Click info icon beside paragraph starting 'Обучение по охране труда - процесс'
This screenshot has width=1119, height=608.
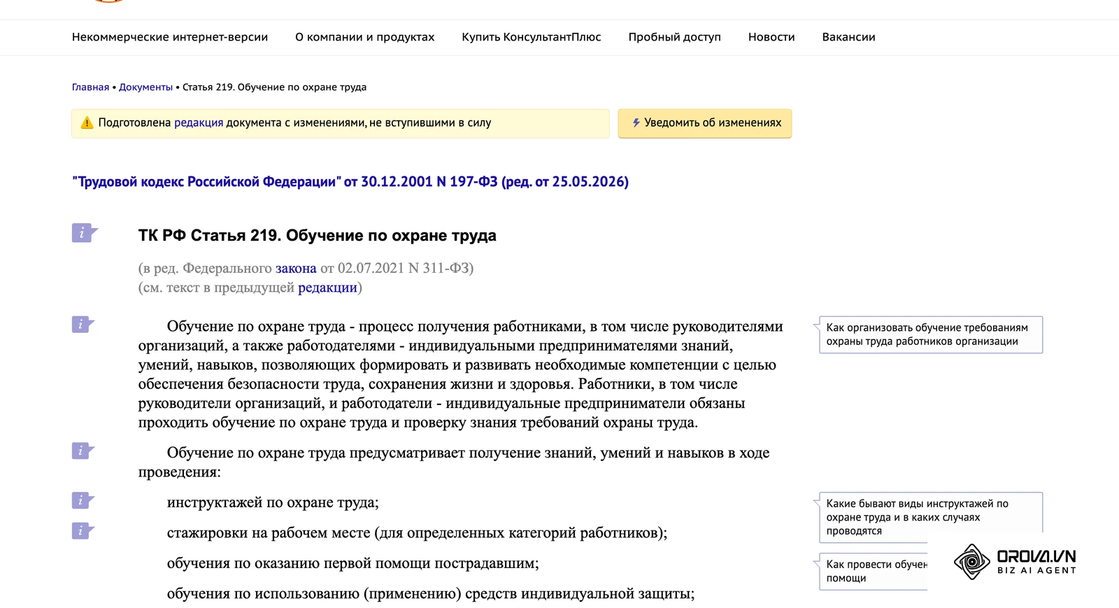point(83,325)
